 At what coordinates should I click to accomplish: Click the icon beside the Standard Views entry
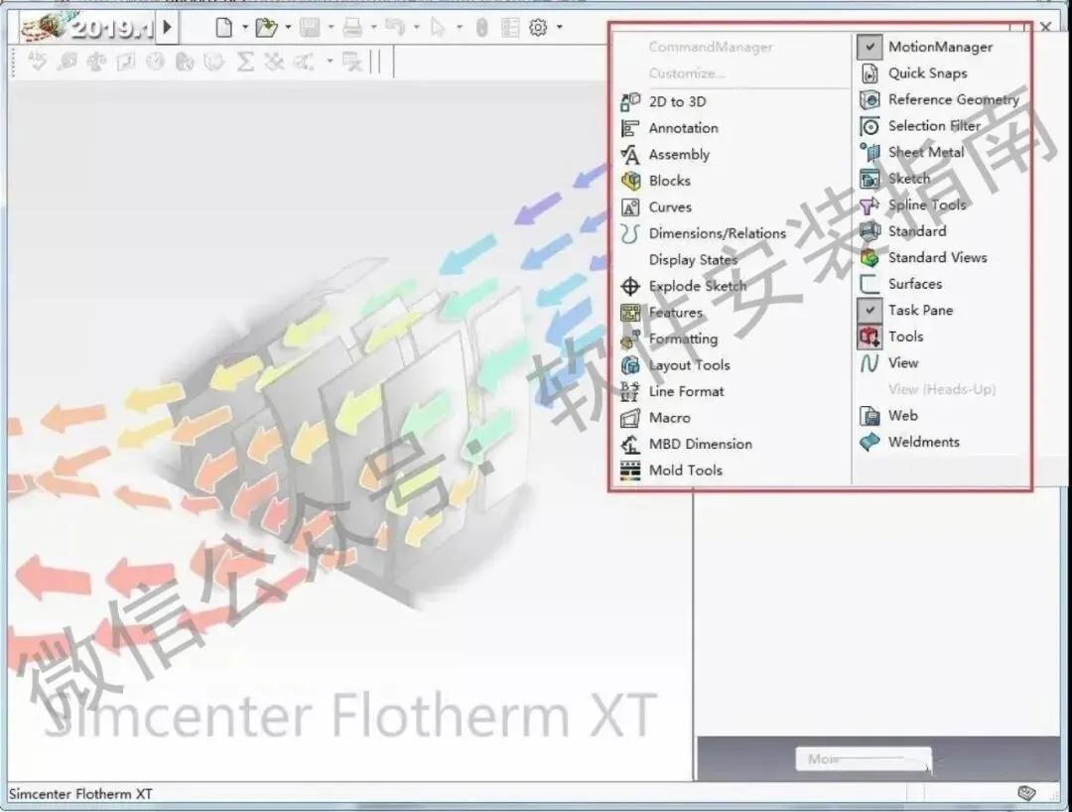[869, 258]
